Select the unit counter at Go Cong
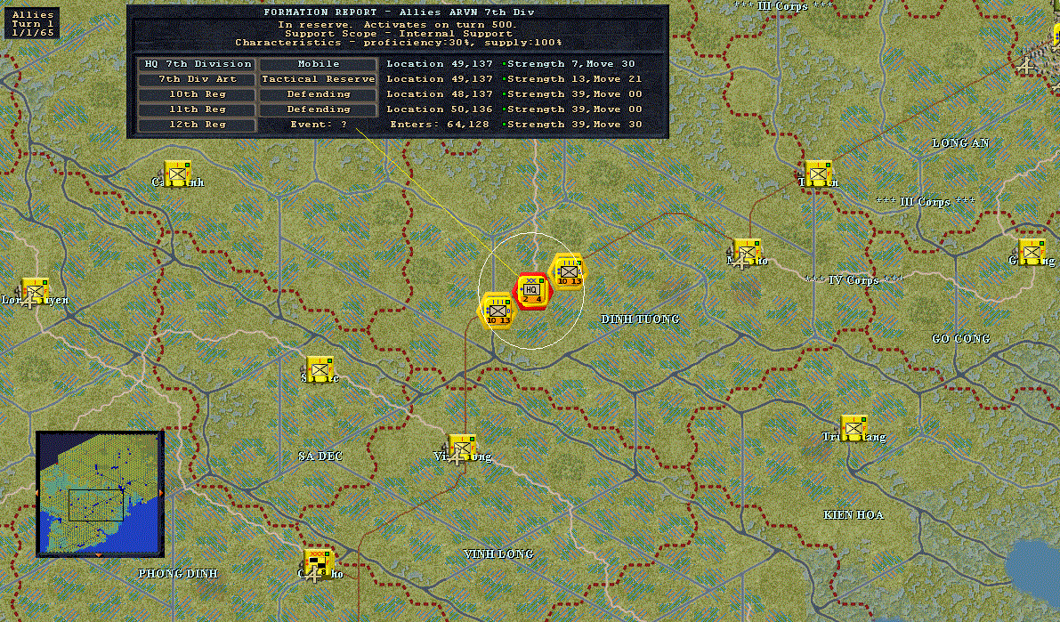Viewport: 1060px width, 622px height. pyautogui.click(x=1032, y=252)
